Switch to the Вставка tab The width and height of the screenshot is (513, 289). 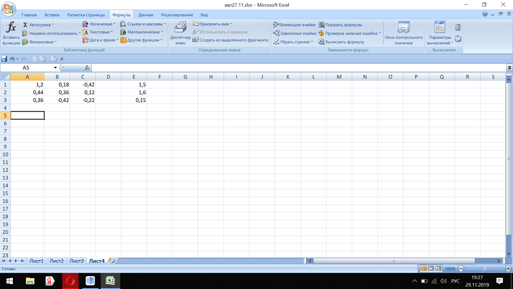(x=52, y=15)
